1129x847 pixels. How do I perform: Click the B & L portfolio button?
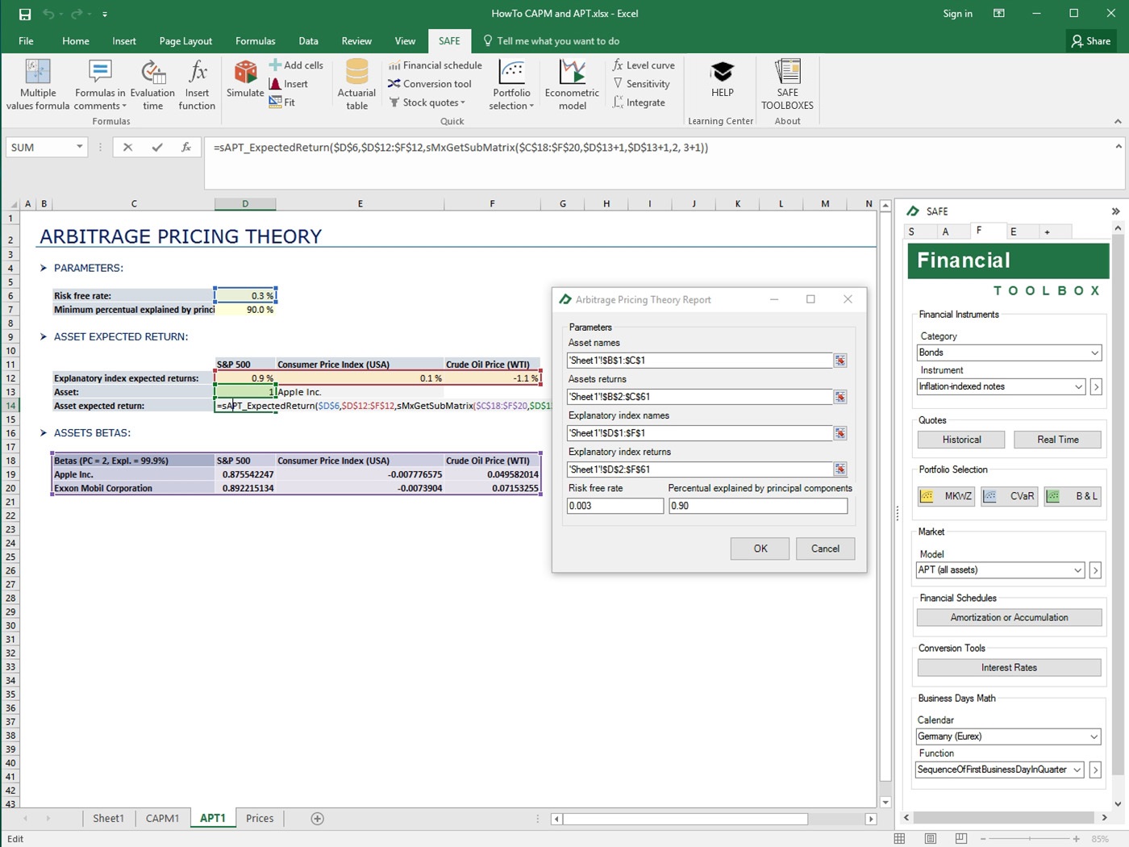pyautogui.click(x=1072, y=496)
